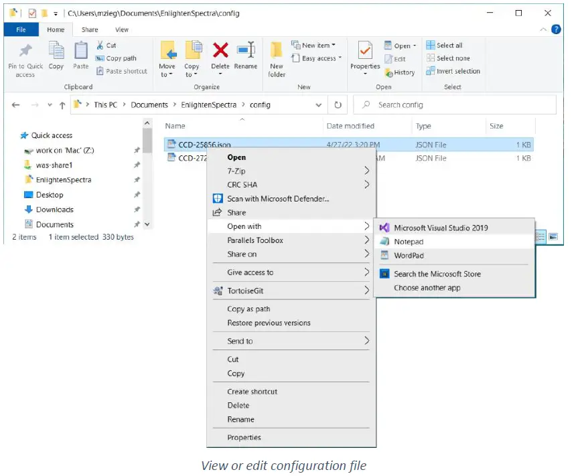Choose Notepad from the Open with submenu
This screenshot has width=578, height=476.
pos(409,242)
